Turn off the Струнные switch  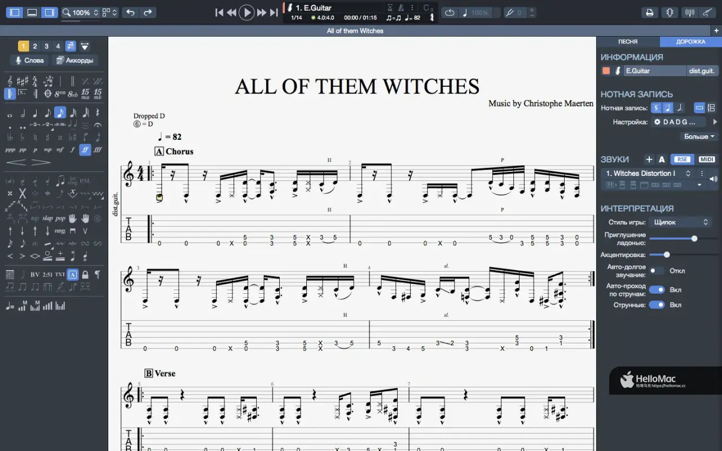[x=657, y=305]
